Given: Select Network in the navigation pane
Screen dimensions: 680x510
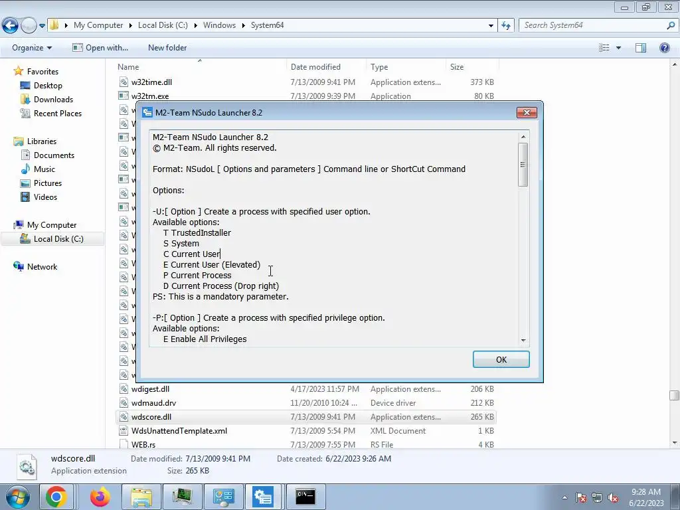Looking at the screenshot, I should 42,267.
